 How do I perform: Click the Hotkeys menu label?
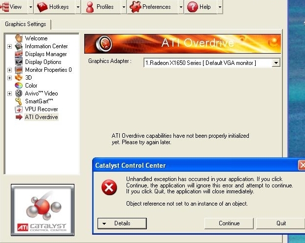coord(59,7)
